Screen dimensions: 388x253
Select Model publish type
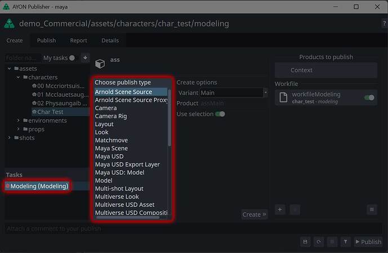pyautogui.click(x=131, y=180)
